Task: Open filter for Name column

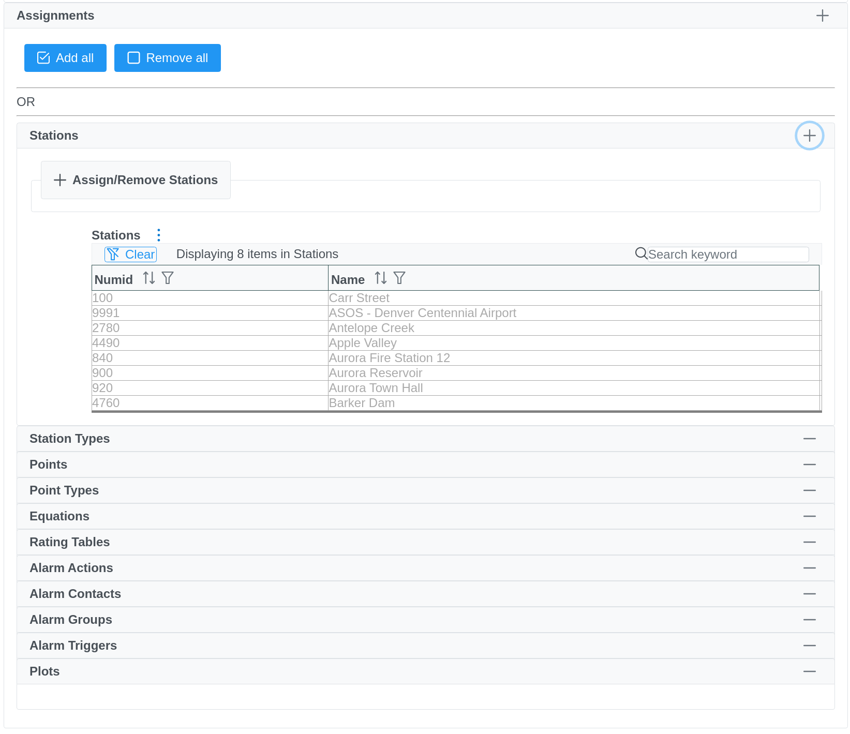Action: click(x=399, y=278)
